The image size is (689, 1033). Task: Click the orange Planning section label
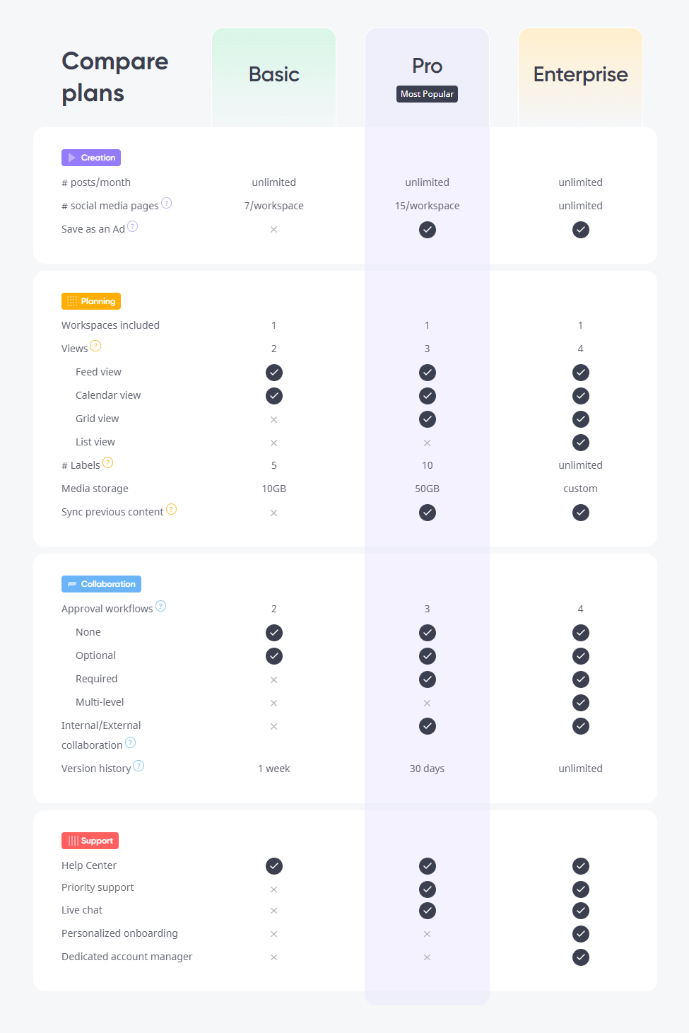click(91, 301)
